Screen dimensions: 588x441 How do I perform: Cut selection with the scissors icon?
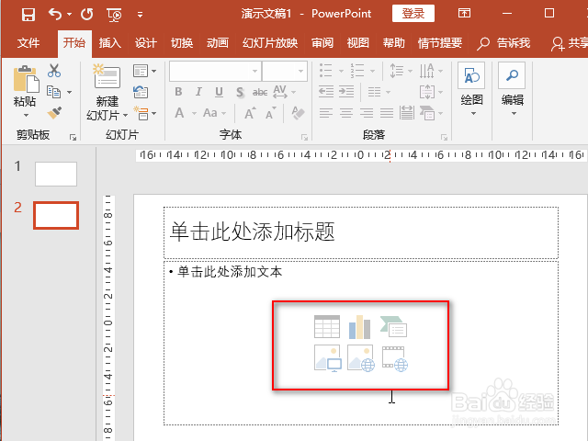pos(54,71)
